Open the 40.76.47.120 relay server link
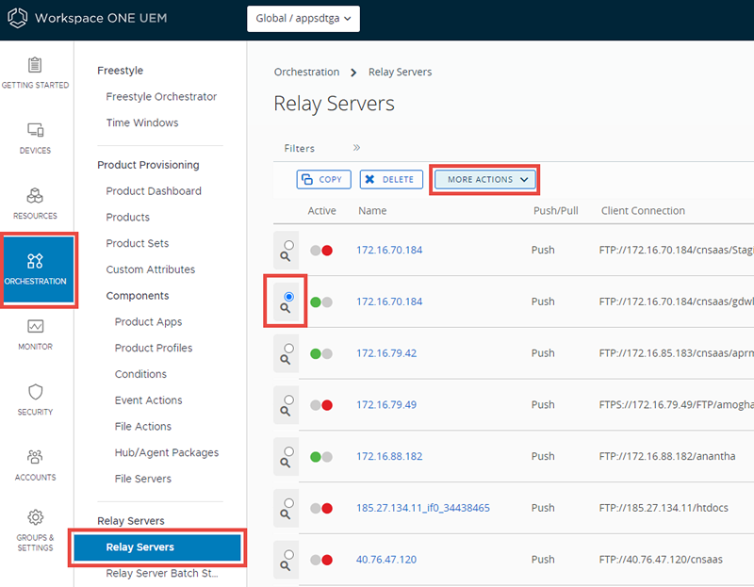The image size is (754, 587). coord(386,560)
